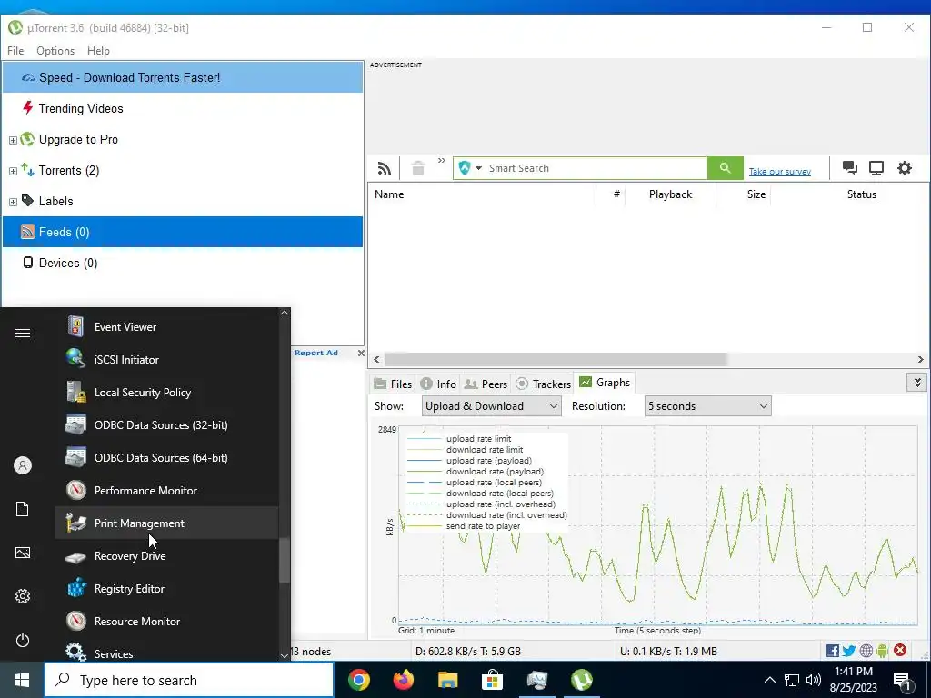Sort by the # column header
Image resolution: width=931 pixels, height=698 pixels.
click(x=611, y=194)
